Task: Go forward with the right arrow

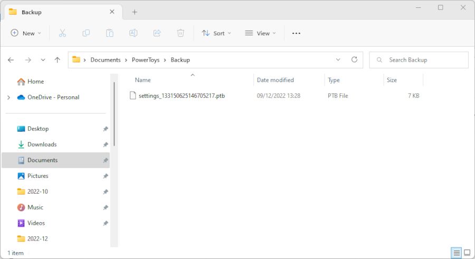Action: 28,60
